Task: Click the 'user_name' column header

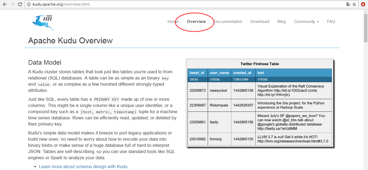Action: coord(219,73)
